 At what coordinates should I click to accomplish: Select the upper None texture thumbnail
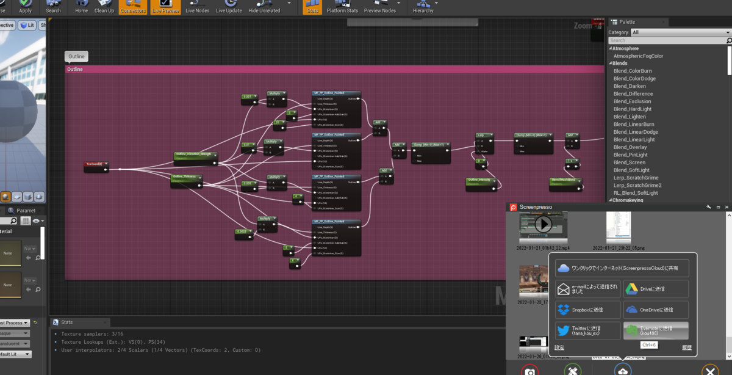coord(10,253)
